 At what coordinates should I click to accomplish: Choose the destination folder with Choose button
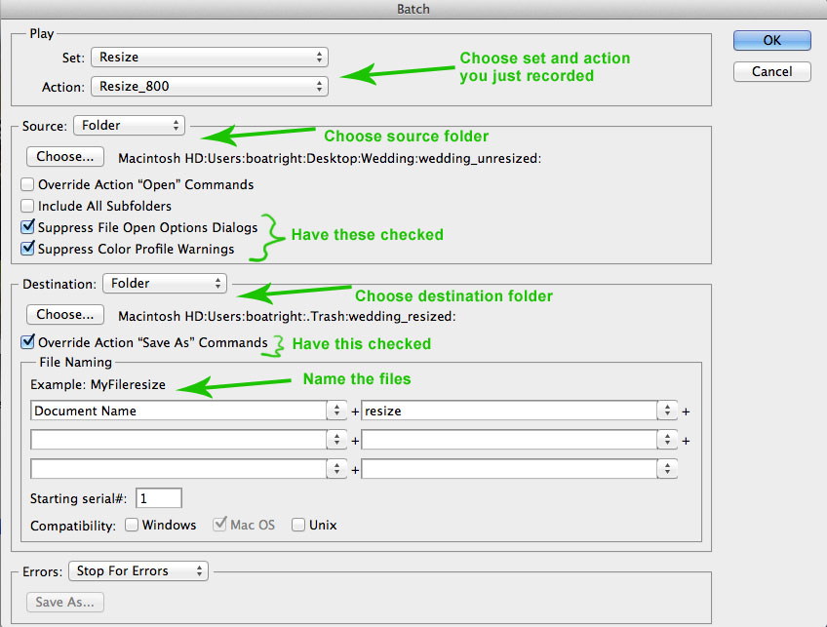[x=65, y=315]
